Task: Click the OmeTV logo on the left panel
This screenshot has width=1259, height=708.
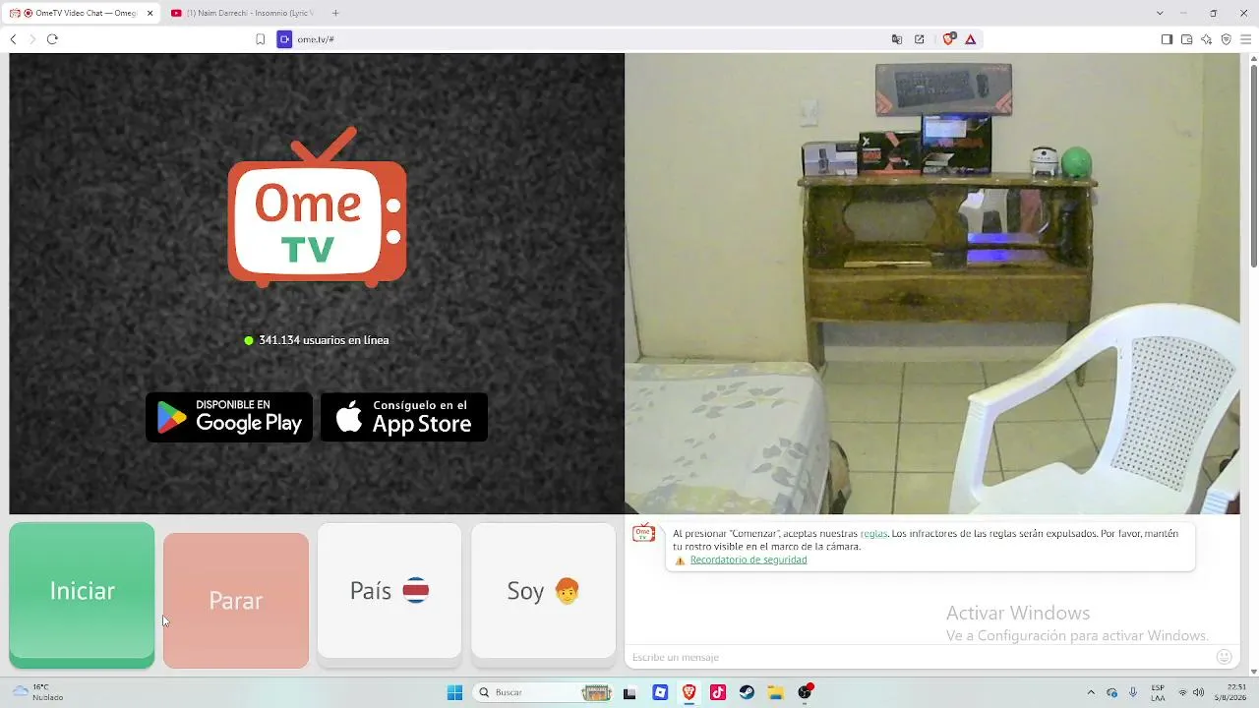Action: pos(317,207)
